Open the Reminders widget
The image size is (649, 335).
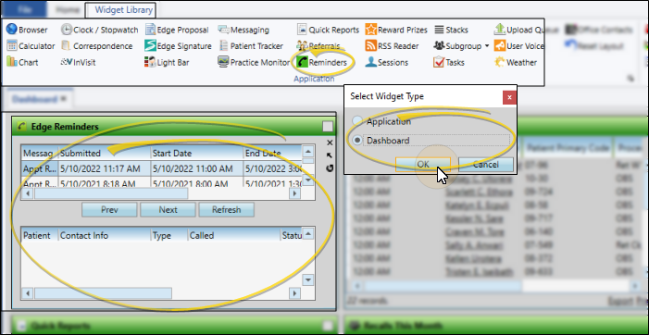click(322, 62)
